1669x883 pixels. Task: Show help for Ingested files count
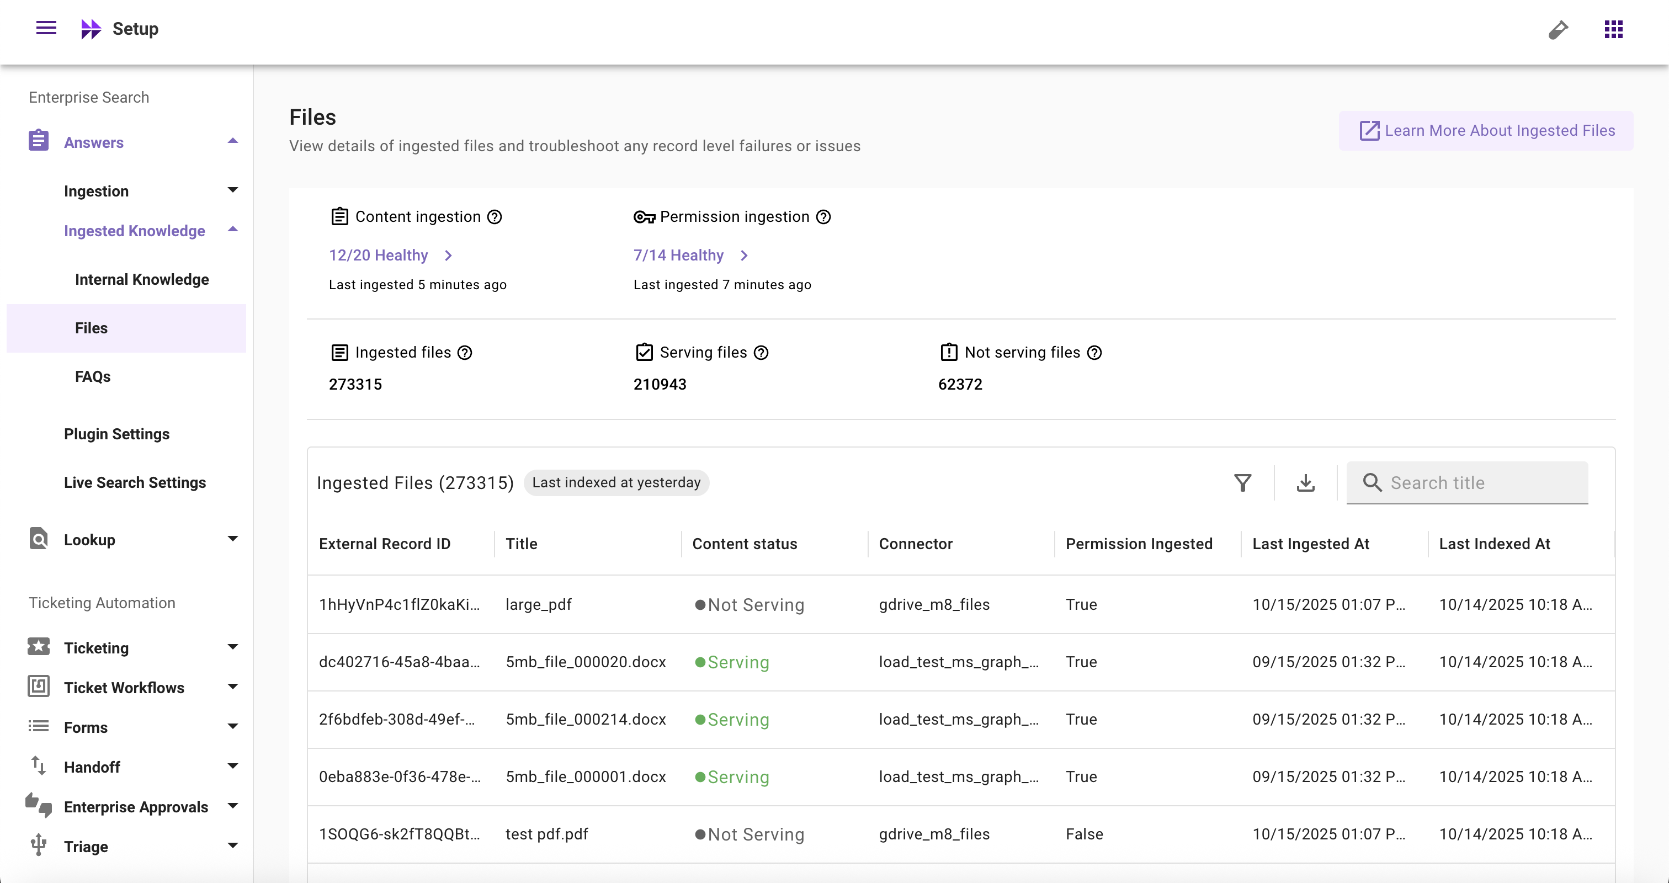(x=465, y=353)
